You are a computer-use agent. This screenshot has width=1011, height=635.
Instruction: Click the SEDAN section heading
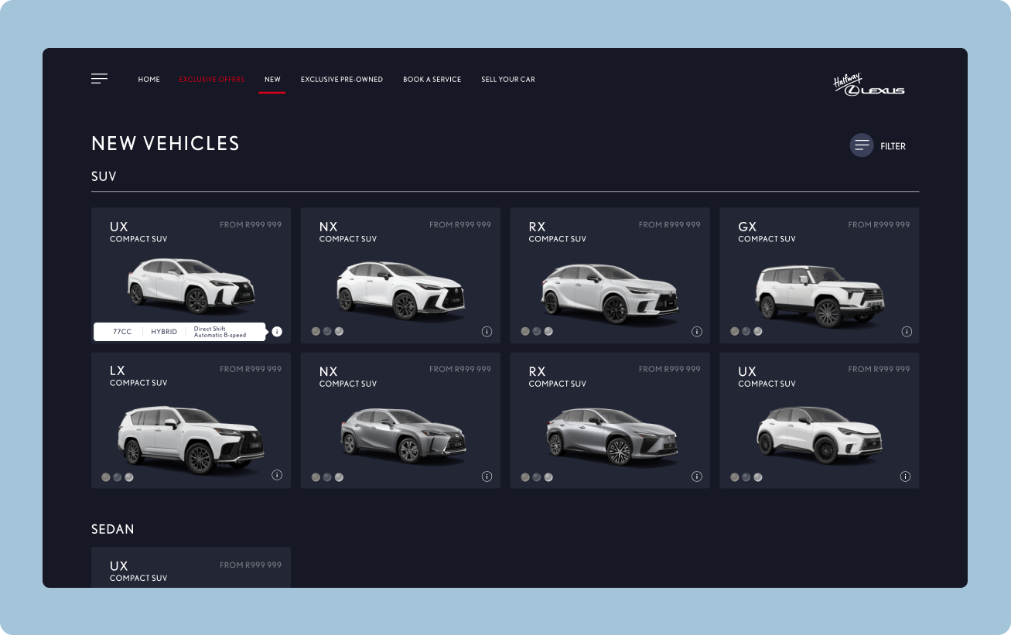(x=113, y=530)
